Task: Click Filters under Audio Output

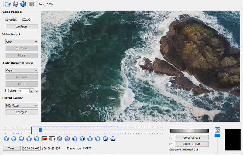Action: (22, 84)
